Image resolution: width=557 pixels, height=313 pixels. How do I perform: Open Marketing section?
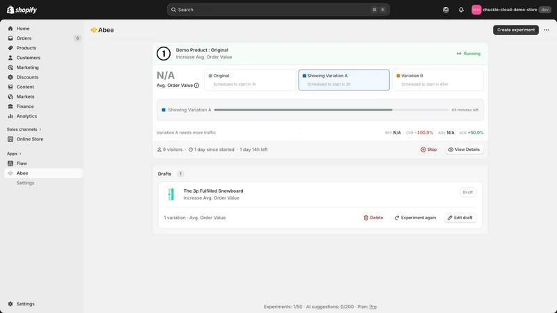click(x=27, y=67)
